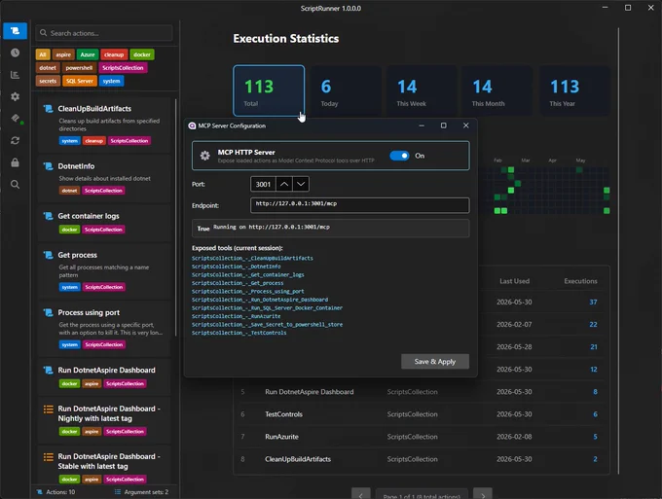Click the search magnifier in the search box
662x499 pixels.
pyautogui.click(x=43, y=33)
